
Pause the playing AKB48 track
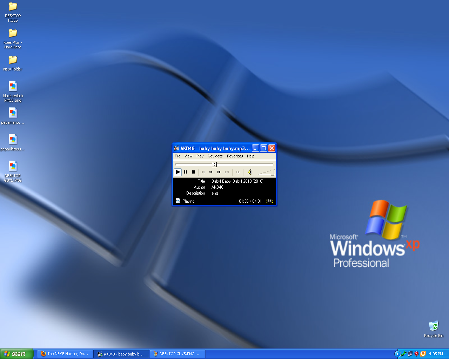186,172
